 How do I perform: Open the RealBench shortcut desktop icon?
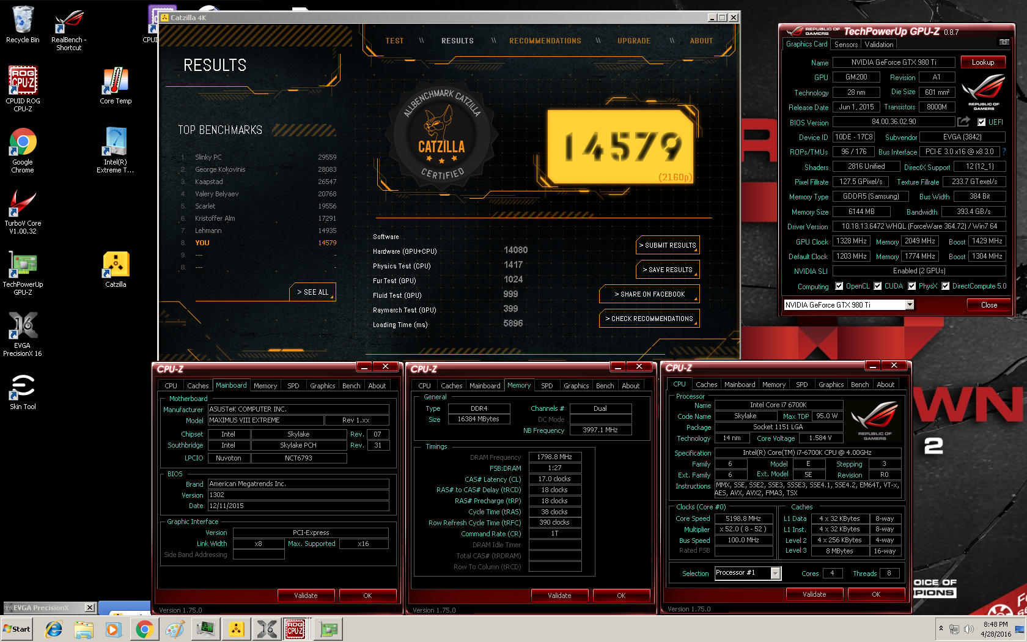point(68,28)
